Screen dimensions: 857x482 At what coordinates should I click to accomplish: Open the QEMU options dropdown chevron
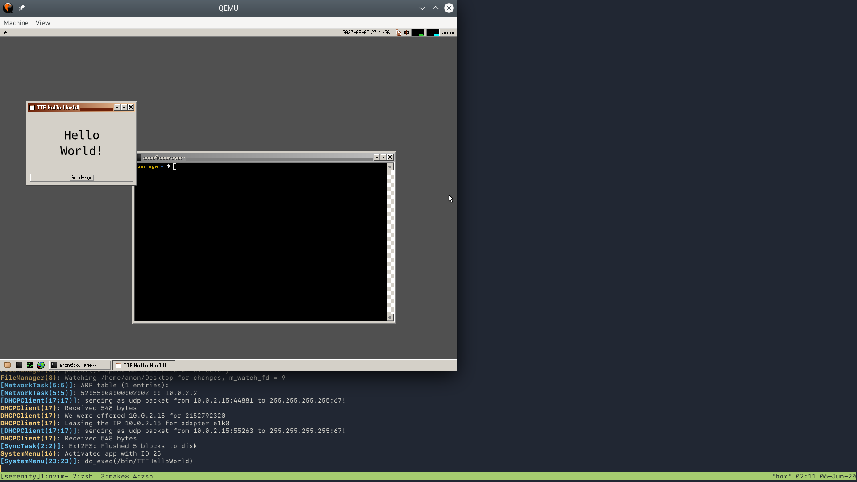[422, 8]
